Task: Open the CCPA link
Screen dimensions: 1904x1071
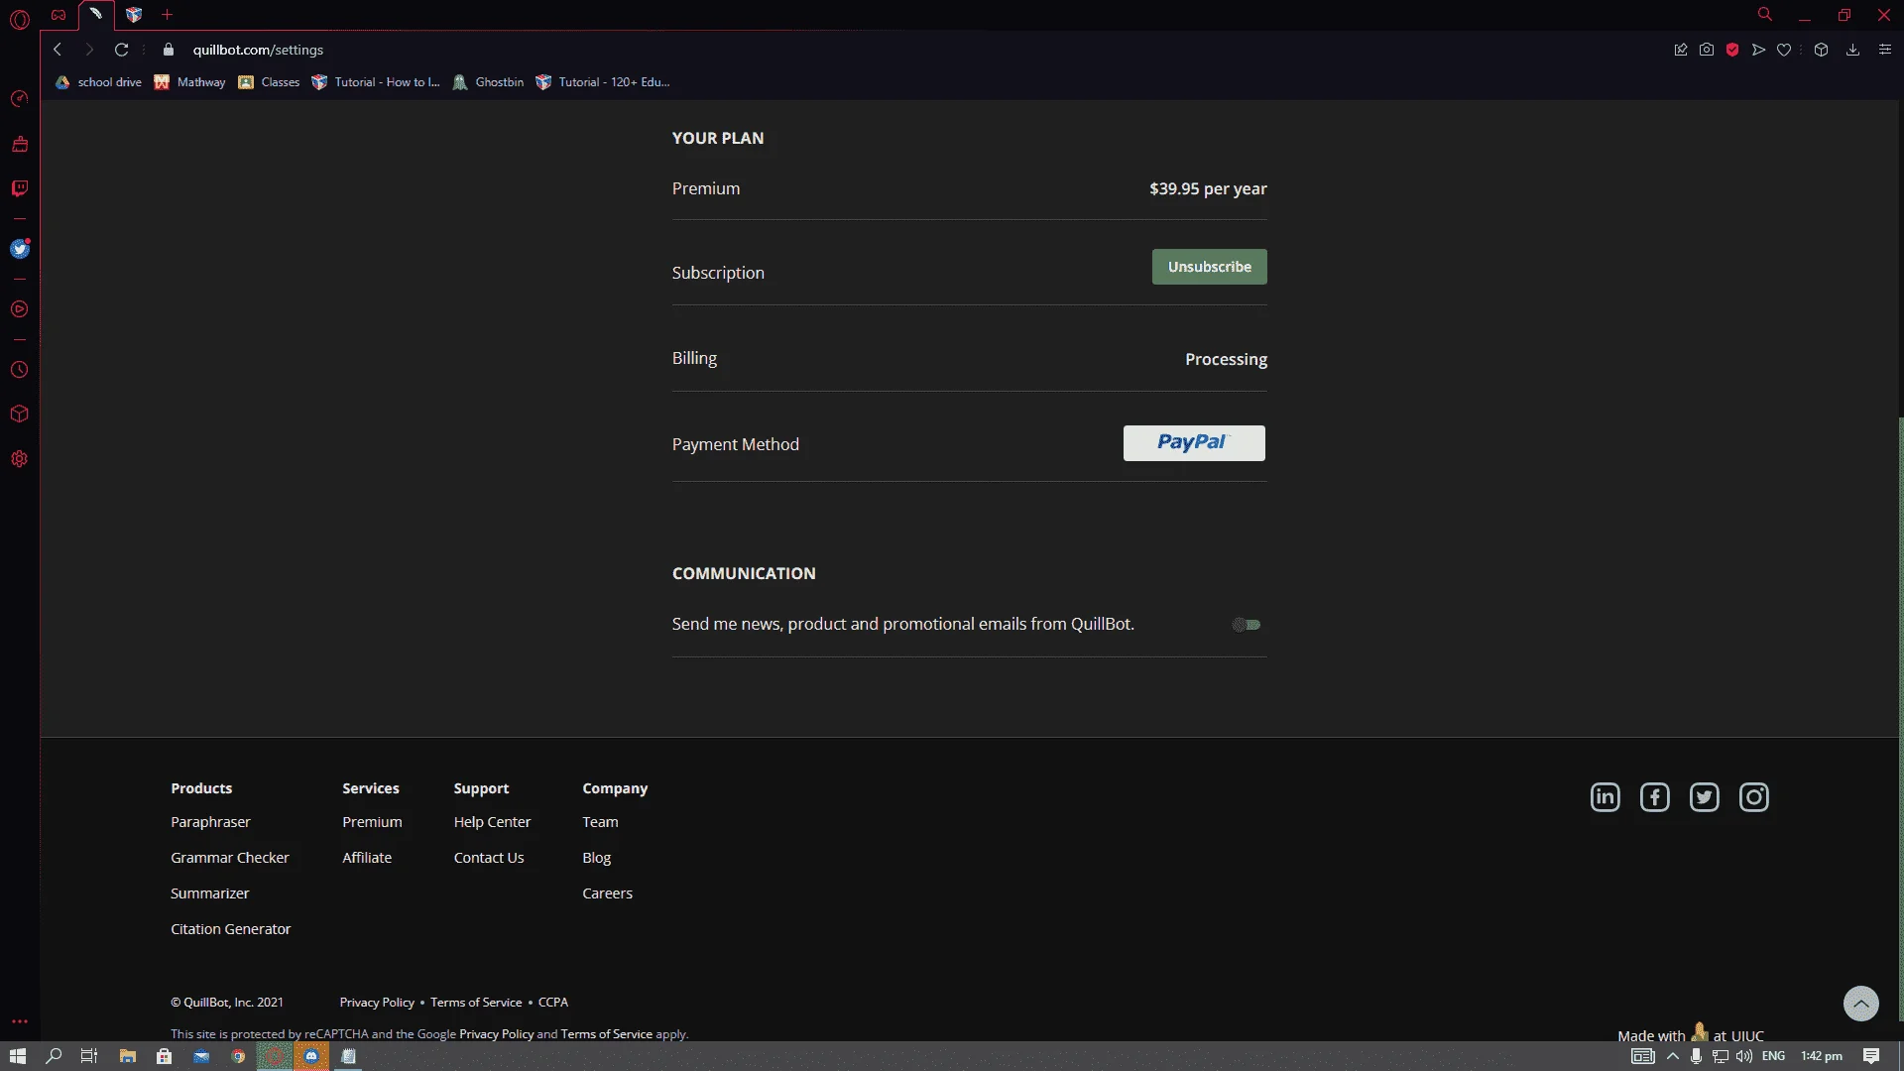Action: coord(553,1003)
